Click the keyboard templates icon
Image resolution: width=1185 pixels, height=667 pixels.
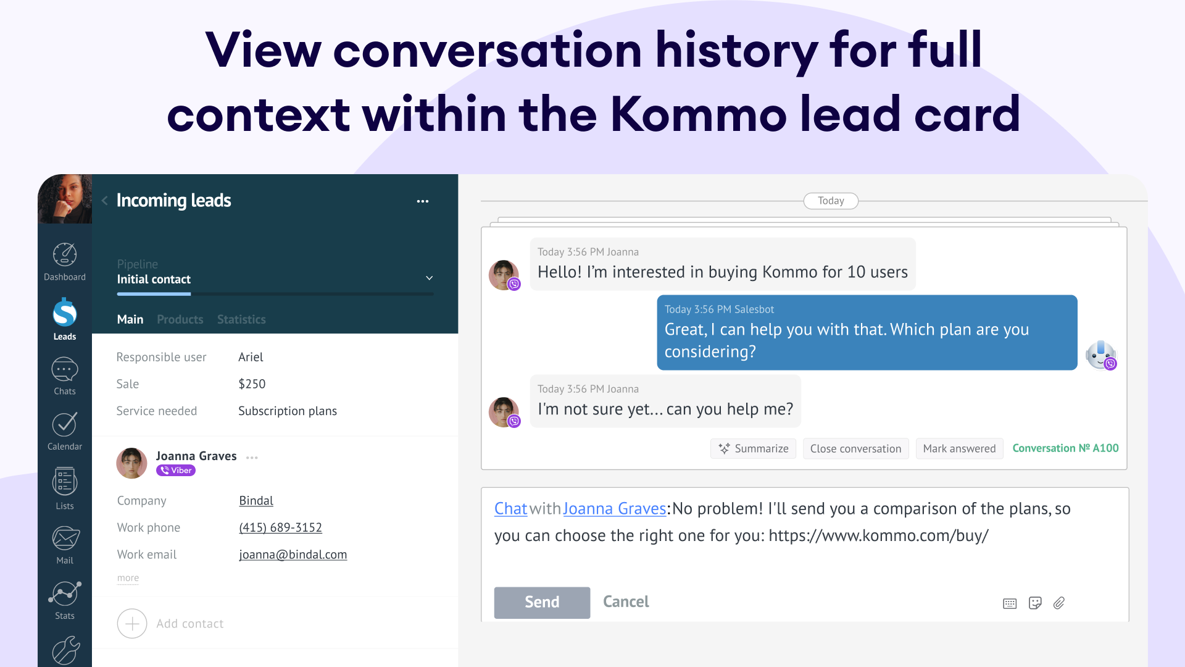point(1010,603)
